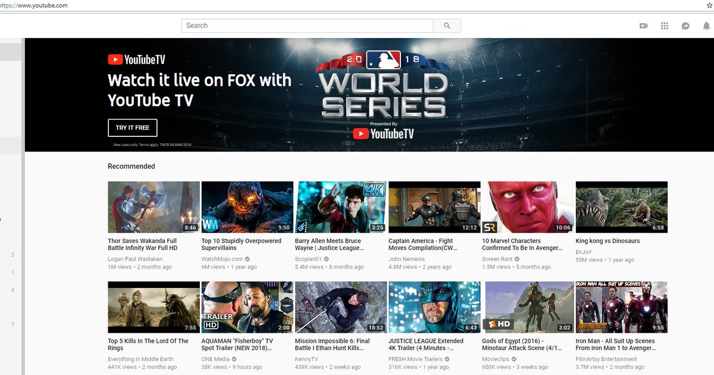Click title 'Mission Impossible 6: Final Battle'
This screenshot has width=714, height=375.
pos(333,345)
